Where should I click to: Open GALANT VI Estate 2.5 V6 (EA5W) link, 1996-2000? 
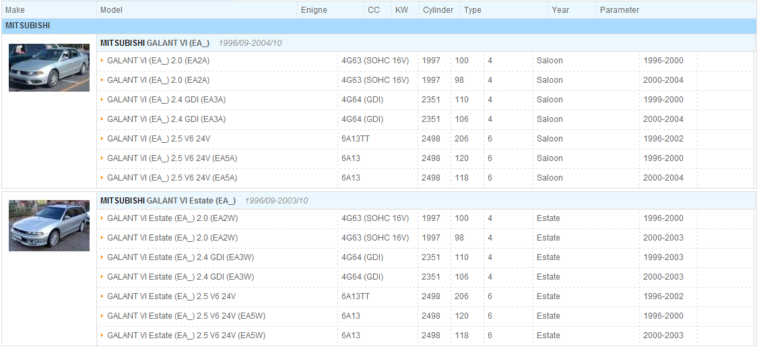pyautogui.click(x=187, y=315)
